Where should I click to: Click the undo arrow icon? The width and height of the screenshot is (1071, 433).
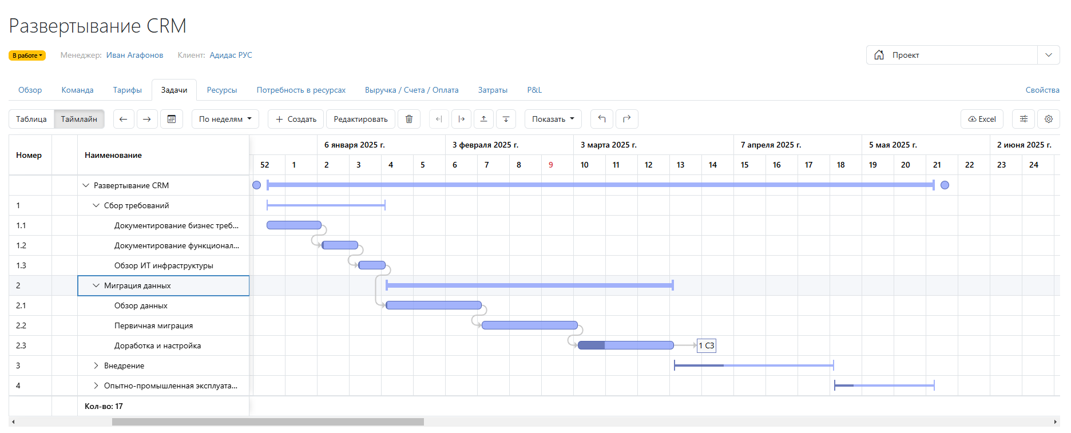pos(602,119)
